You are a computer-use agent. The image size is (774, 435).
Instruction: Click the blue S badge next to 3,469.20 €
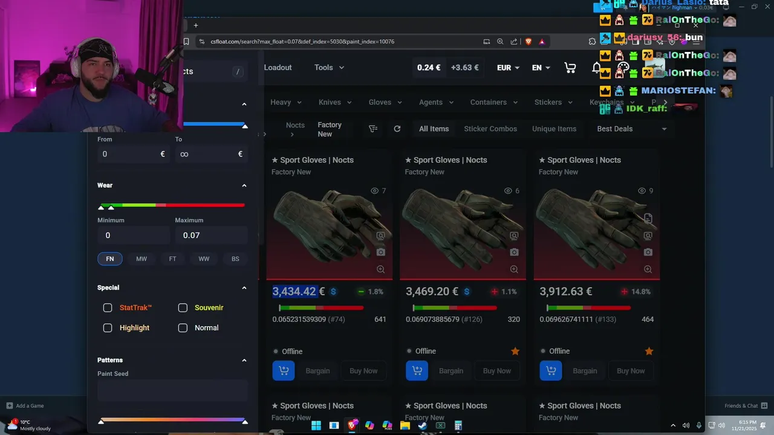[x=467, y=292]
